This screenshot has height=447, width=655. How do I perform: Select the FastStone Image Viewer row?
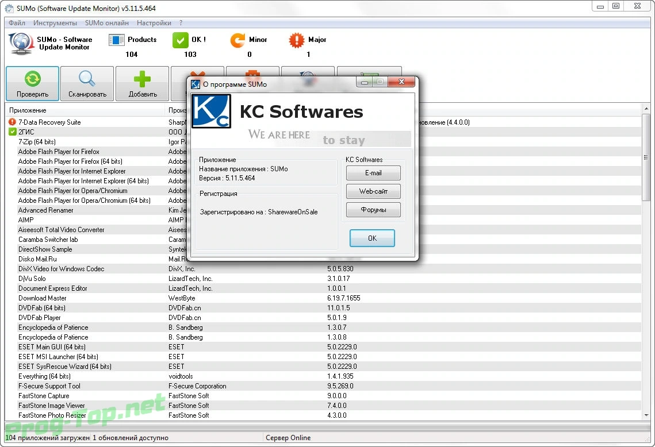pyautogui.click(x=324, y=406)
